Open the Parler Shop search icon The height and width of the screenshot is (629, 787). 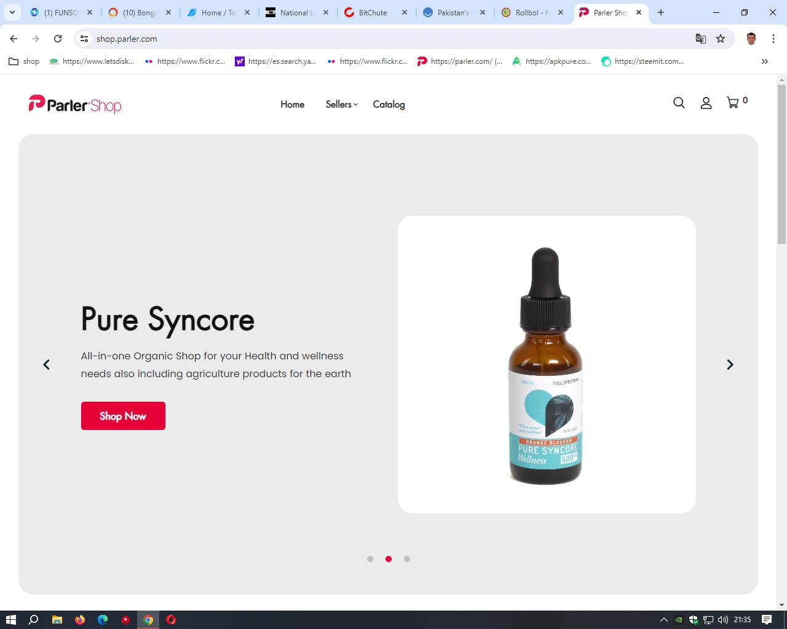(679, 103)
